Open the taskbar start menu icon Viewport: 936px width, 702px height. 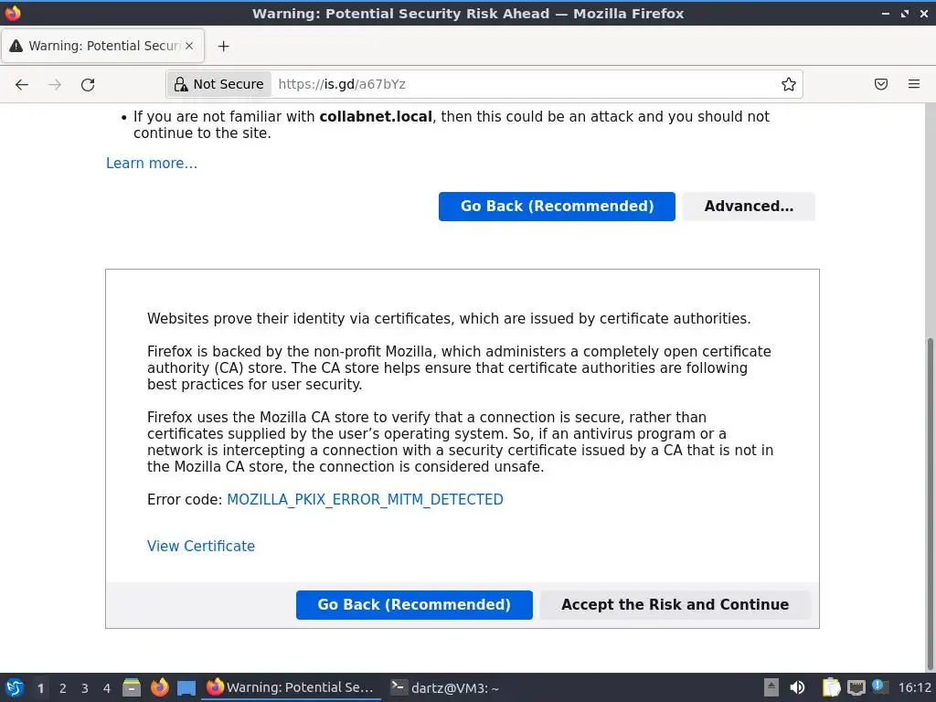point(15,687)
